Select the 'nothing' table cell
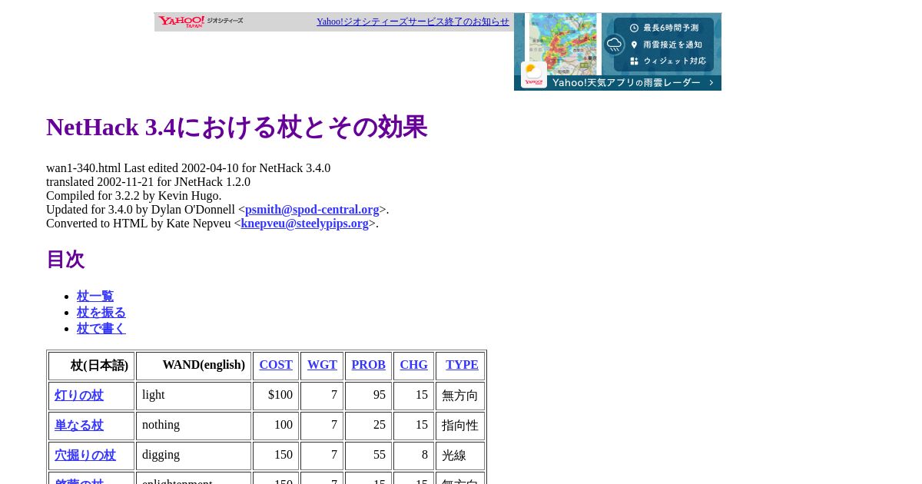This screenshot has width=922, height=484. coord(194,426)
